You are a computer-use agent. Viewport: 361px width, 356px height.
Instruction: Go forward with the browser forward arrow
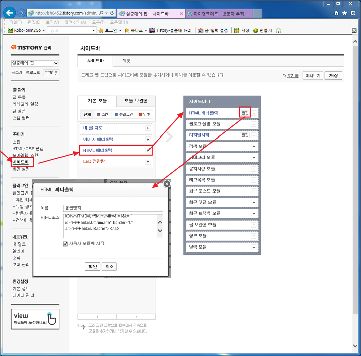[x=21, y=13]
